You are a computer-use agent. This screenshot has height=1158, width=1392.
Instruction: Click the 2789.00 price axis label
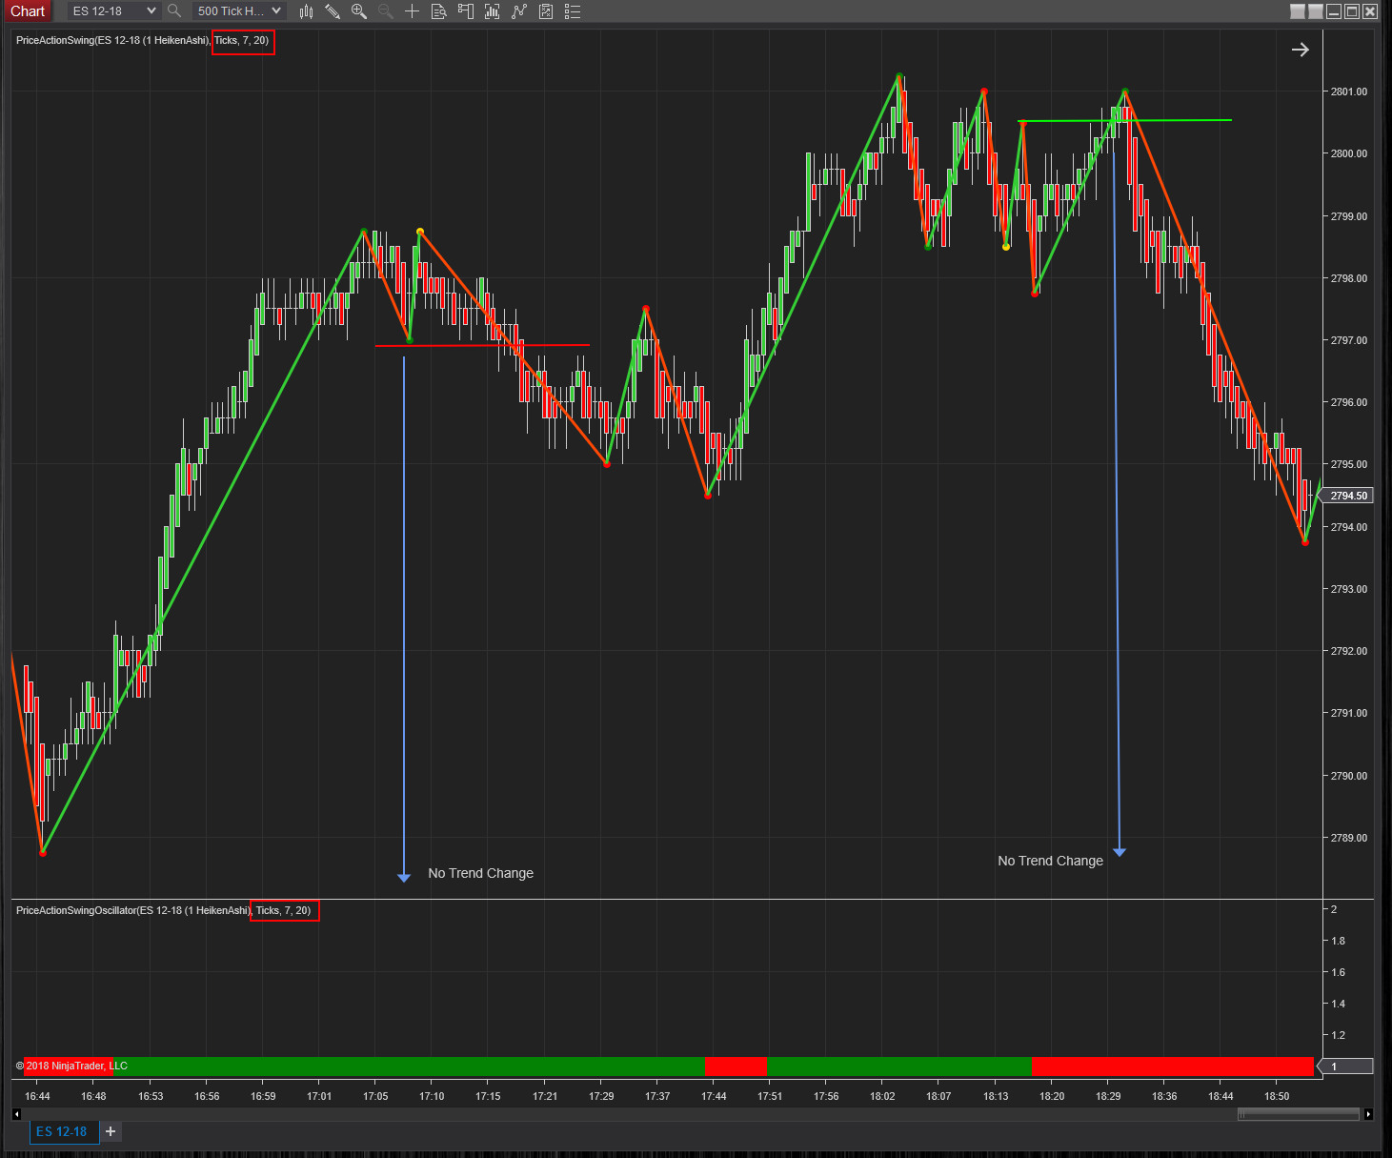1348,838
